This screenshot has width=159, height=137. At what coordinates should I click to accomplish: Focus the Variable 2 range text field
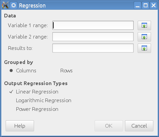tap(93, 37)
